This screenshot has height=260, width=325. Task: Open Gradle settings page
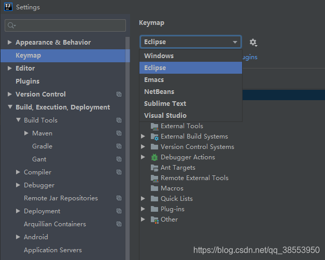pos(43,146)
